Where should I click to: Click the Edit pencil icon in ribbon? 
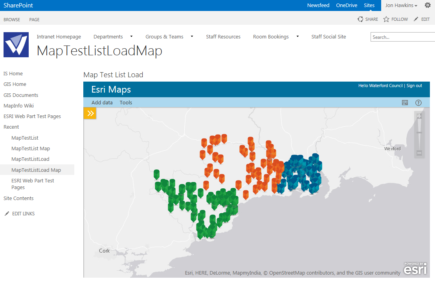tap(416, 19)
